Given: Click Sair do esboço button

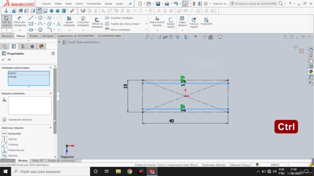Looking at the screenshot, I should (6, 22).
